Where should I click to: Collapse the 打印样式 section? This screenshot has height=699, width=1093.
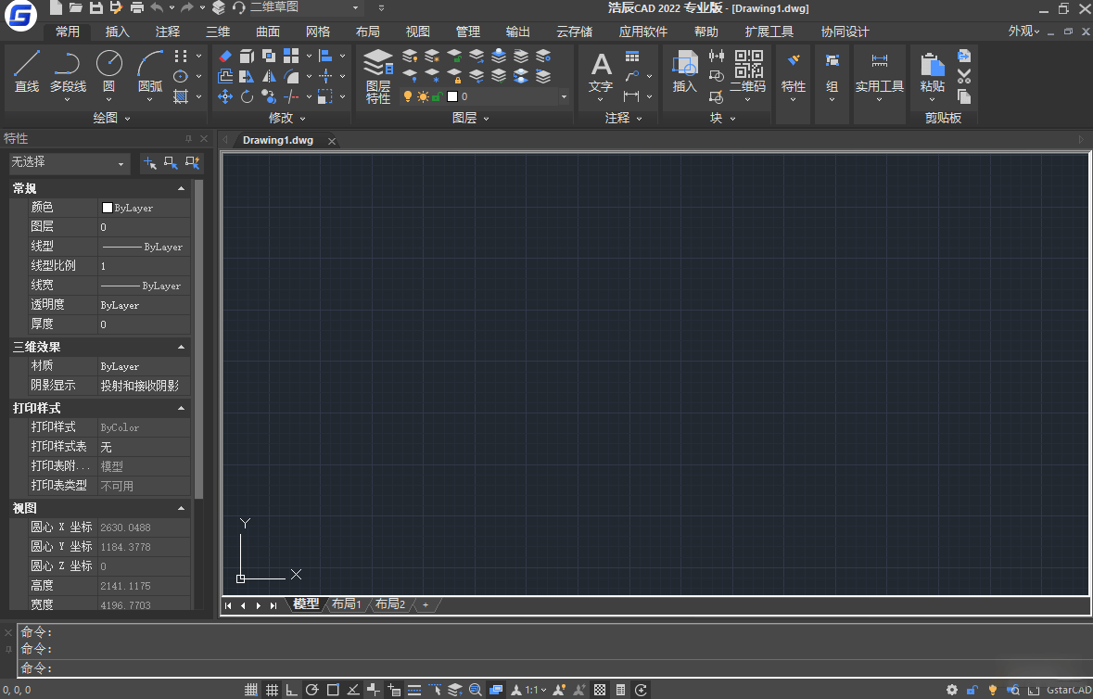[181, 409]
